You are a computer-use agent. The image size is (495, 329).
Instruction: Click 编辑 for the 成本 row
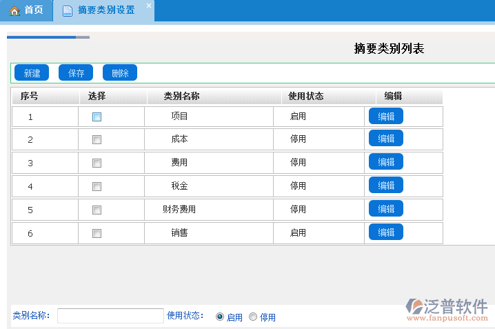tap(386, 139)
